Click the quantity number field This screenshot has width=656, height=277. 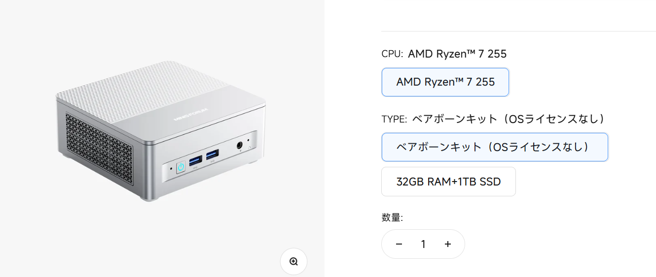point(423,244)
